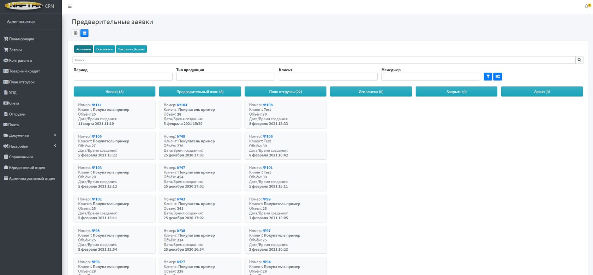Open the Период filter field
593x275 pixels.
[x=123, y=77]
